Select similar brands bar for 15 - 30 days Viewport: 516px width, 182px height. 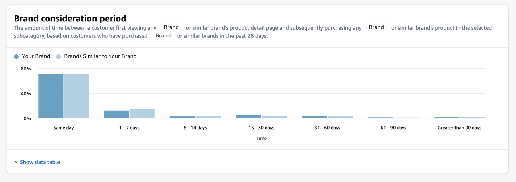tap(274, 117)
